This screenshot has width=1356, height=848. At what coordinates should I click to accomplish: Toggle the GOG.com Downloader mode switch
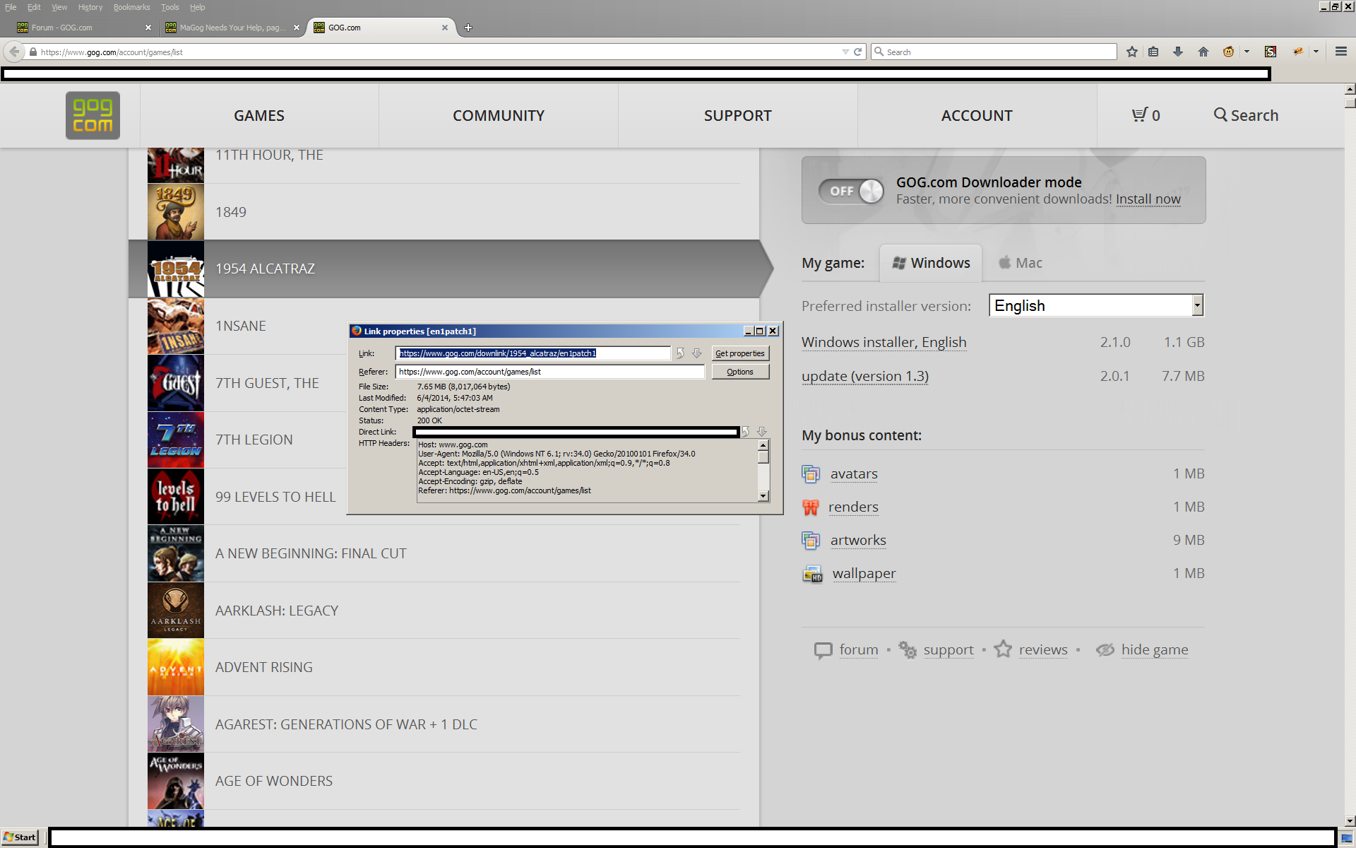[851, 191]
